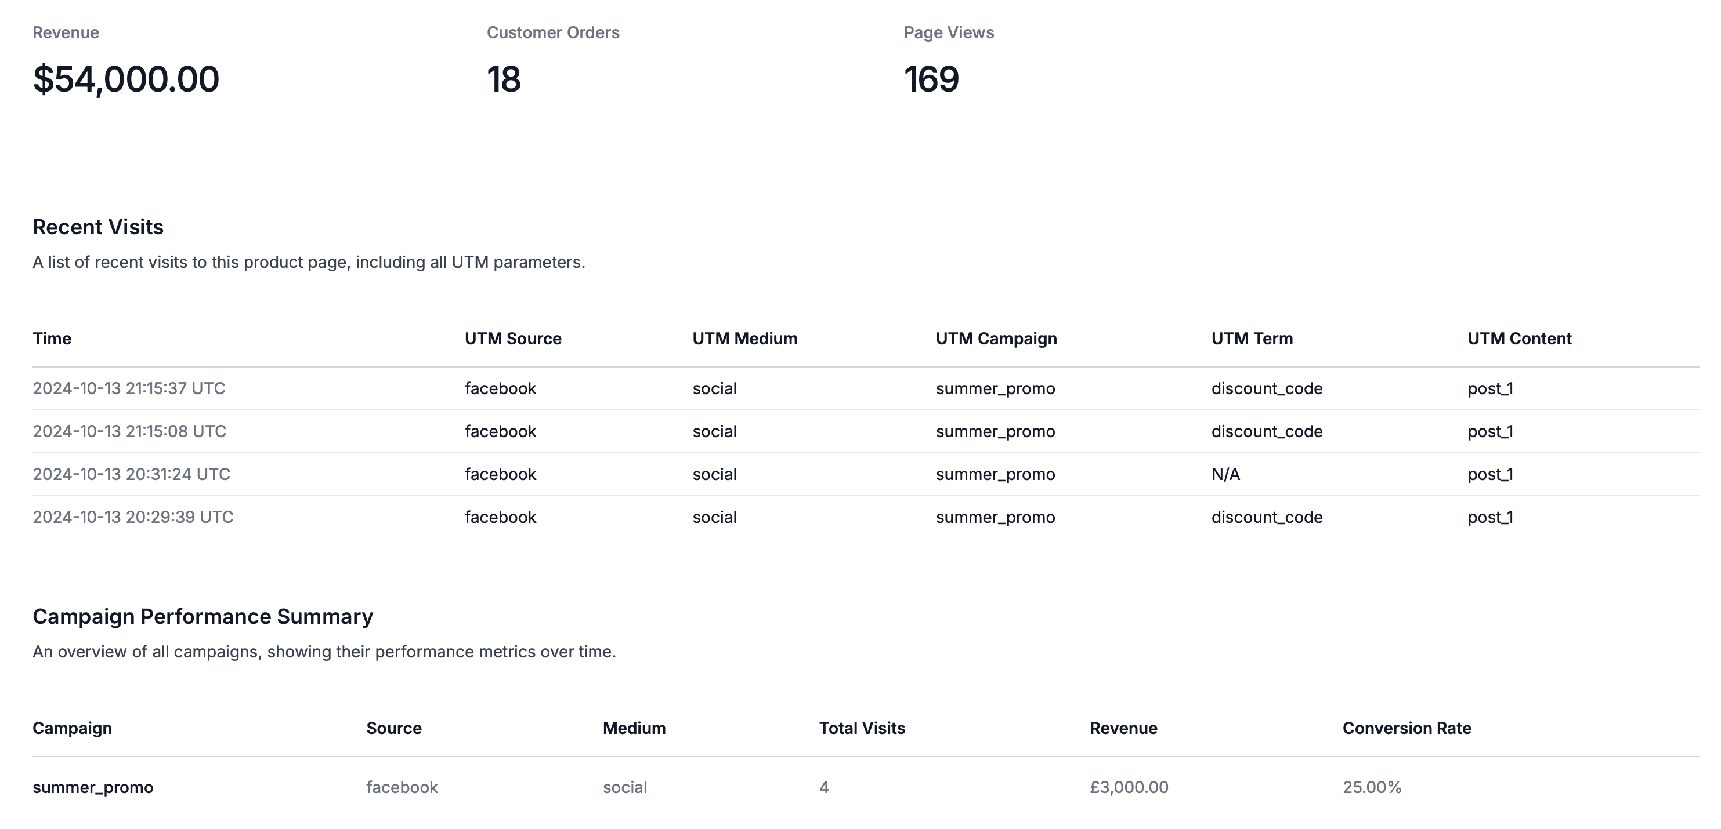Click facebook source in the summary table
Image resolution: width=1721 pixels, height=829 pixels.
402,787
